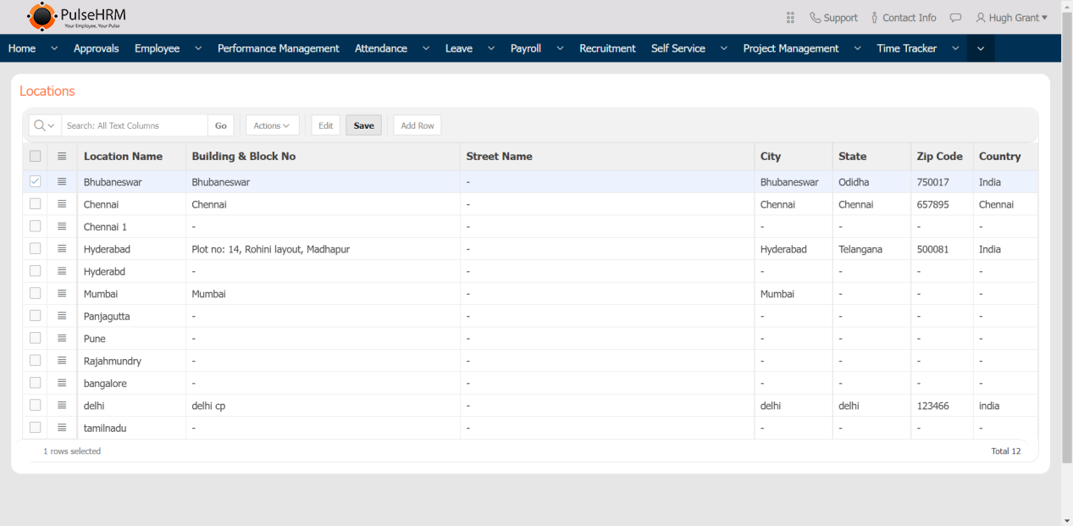Open the apps grid icon

tap(790, 18)
